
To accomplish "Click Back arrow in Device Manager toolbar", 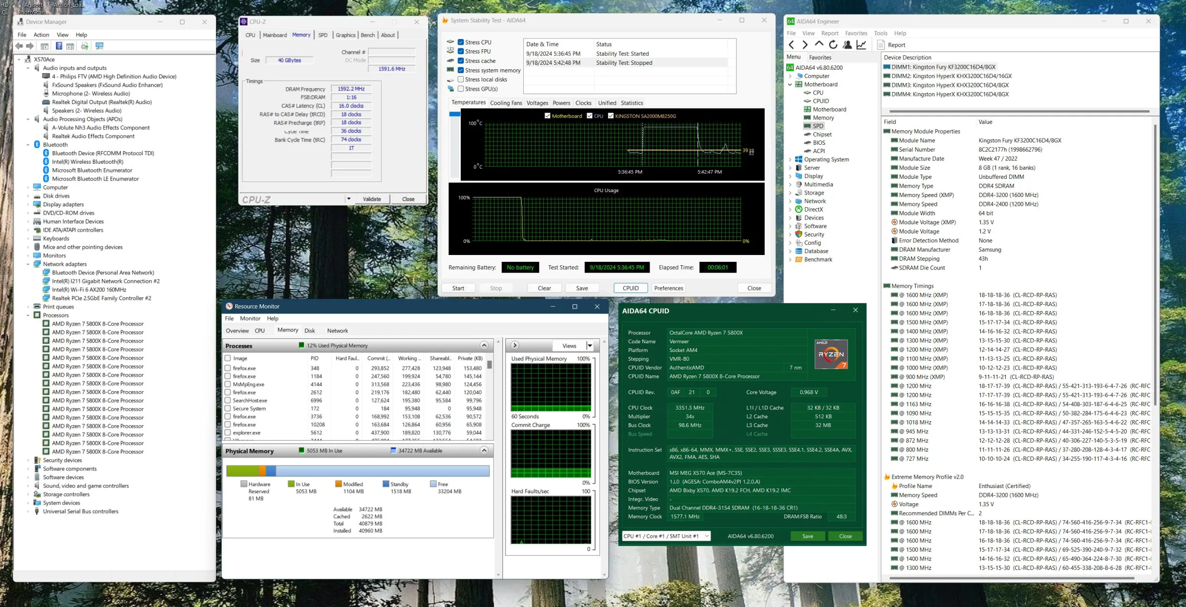I will (x=19, y=46).
